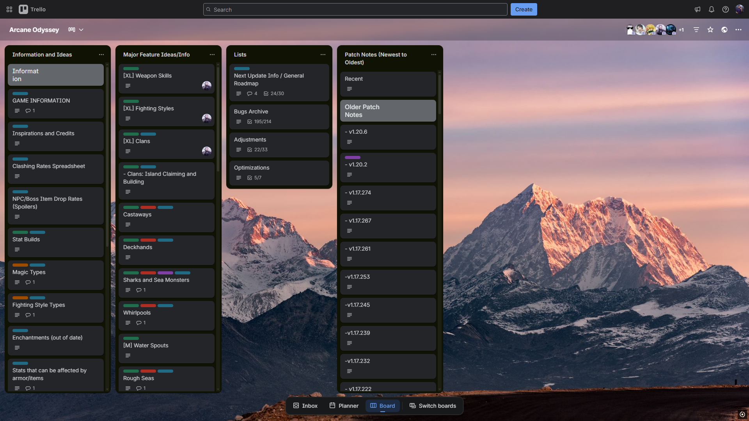Star the Arcane Odyssey board
The height and width of the screenshot is (421, 749).
point(710,30)
